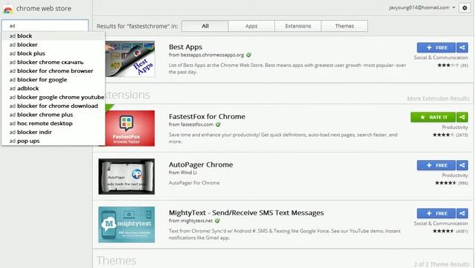Click the AutoPager Chrome thumbnail image
This screenshot has height=268, width=476.
(126, 176)
